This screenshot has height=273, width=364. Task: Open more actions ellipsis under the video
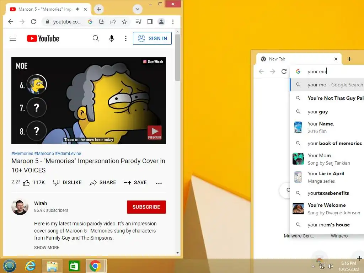tap(159, 183)
